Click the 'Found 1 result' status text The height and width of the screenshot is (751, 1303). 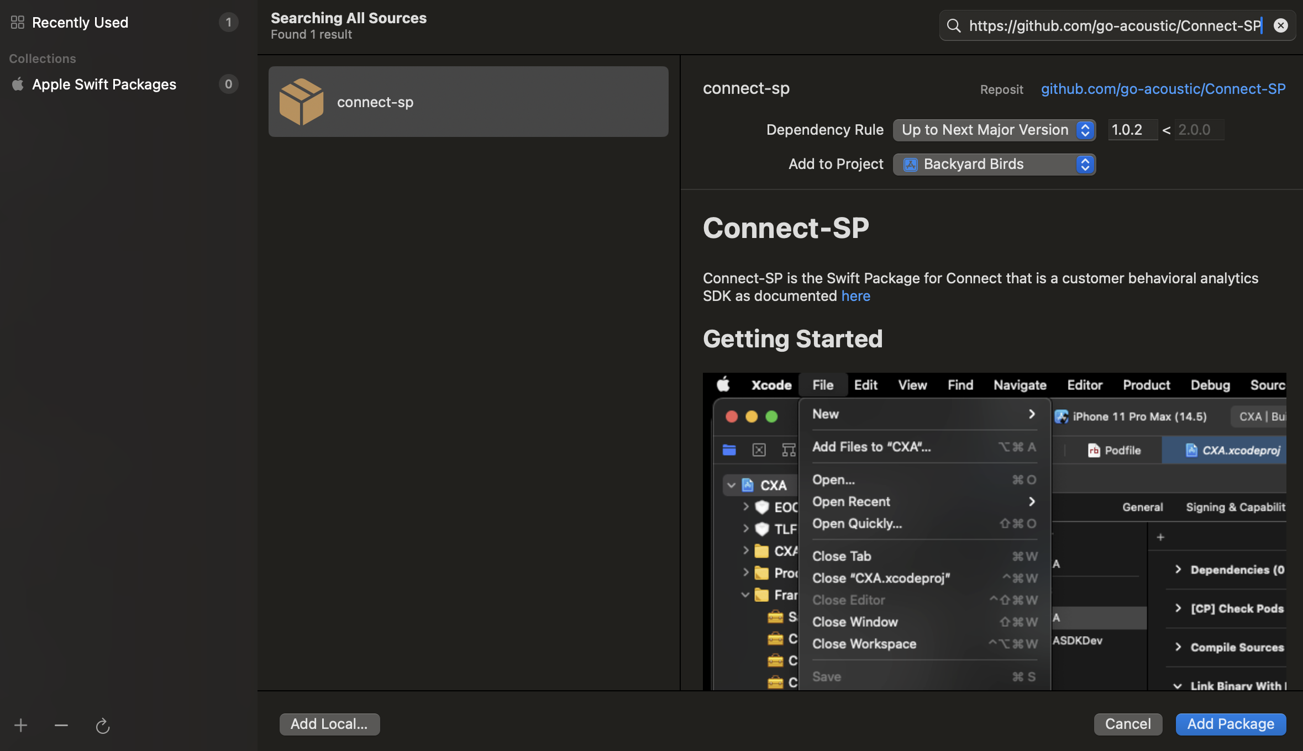311,34
